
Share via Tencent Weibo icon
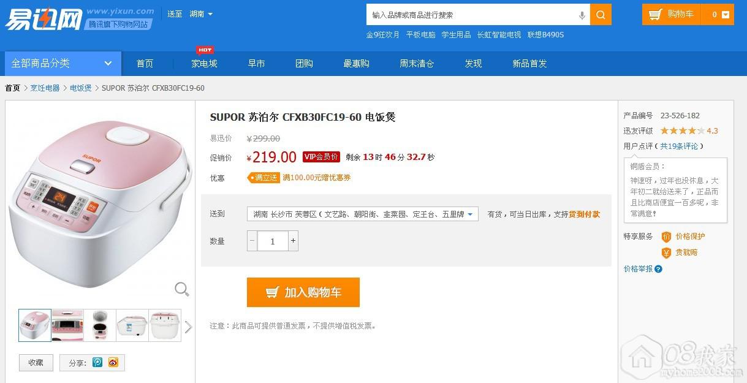pyautogui.click(x=97, y=362)
